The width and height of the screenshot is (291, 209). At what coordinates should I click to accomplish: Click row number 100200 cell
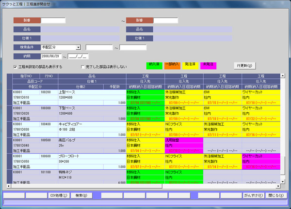(x=49, y=92)
